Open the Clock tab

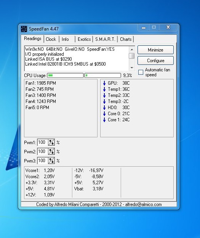(51, 39)
